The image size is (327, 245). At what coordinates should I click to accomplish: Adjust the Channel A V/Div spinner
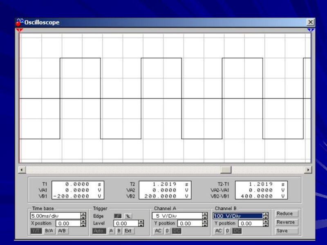pos(205,216)
